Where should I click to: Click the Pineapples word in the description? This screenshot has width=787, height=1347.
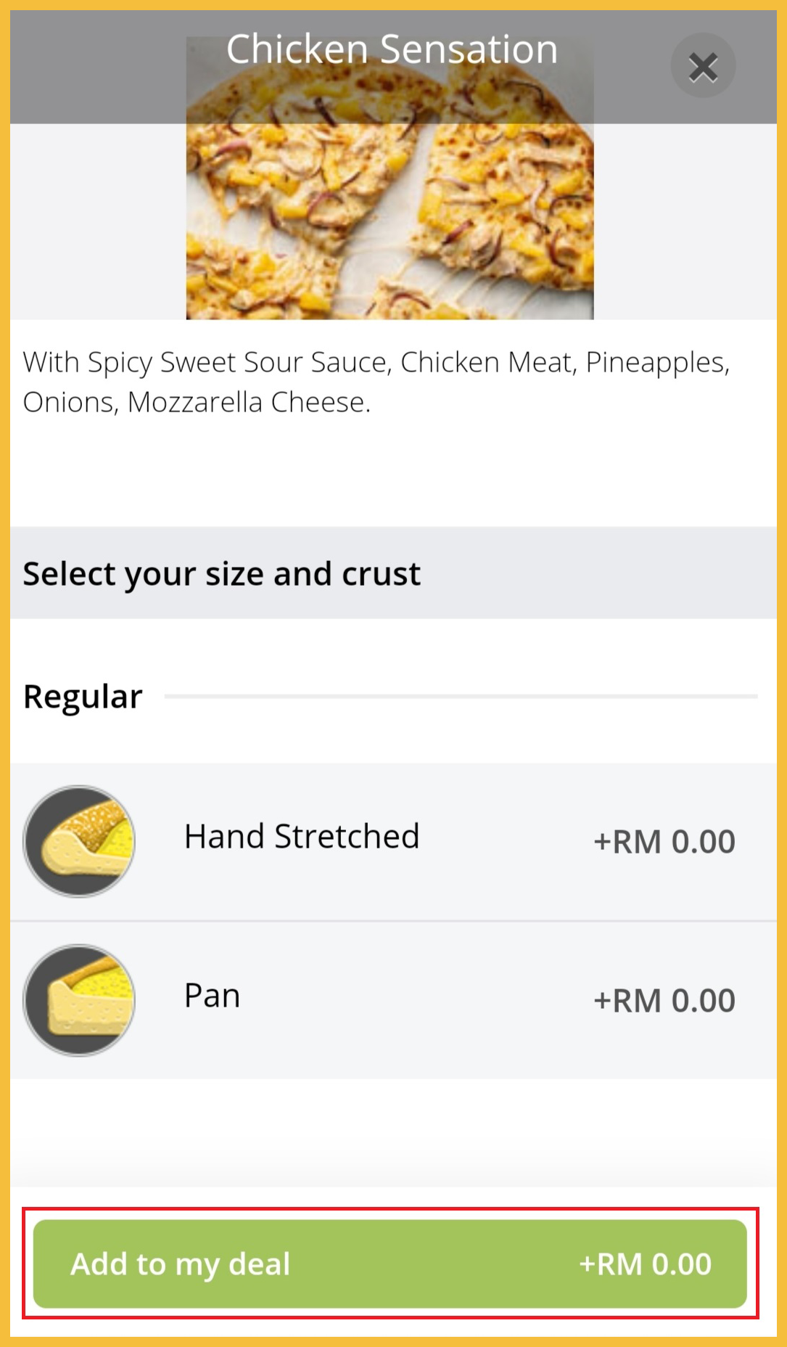pos(656,362)
